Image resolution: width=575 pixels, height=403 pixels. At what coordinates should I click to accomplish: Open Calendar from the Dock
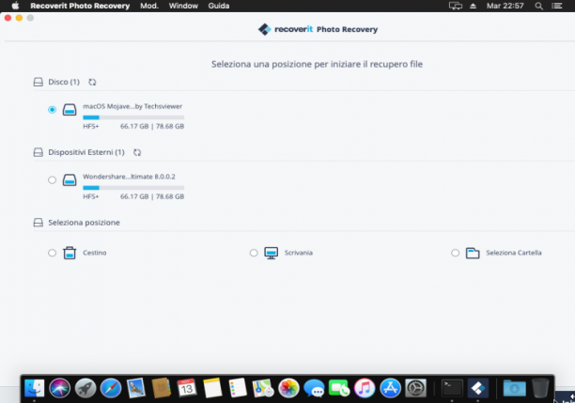click(x=187, y=388)
